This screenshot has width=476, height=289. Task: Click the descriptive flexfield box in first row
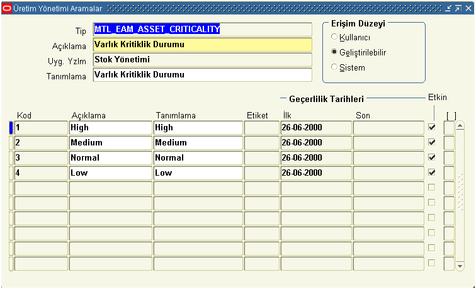pos(449,127)
